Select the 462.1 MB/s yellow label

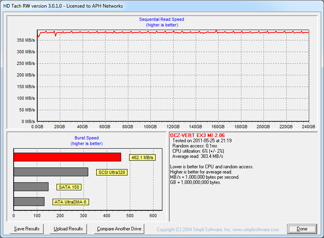pyautogui.click(x=142, y=158)
